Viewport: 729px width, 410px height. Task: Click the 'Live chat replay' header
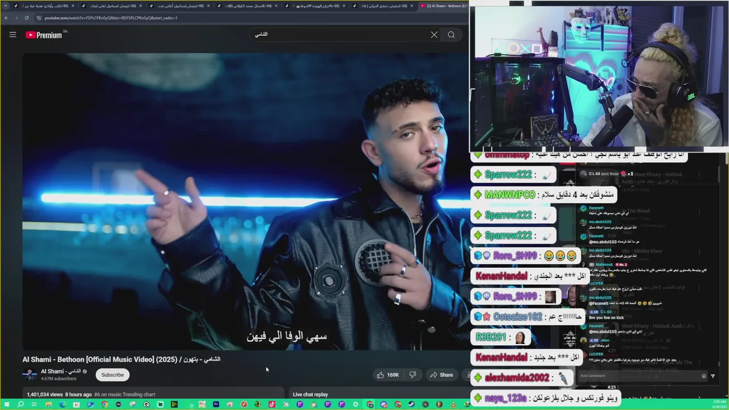(310, 394)
